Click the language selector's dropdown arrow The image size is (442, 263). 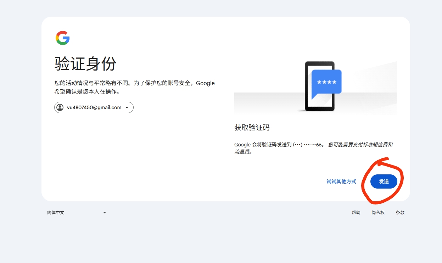104,213
